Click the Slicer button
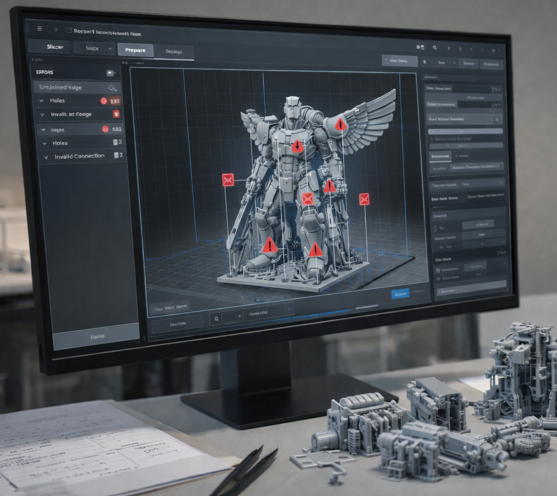Image resolution: width=557 pixels, height=496 pixels. coord(55,47)
